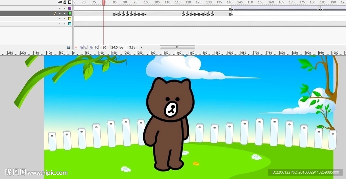This screenshot has height=179, width=346.
Task: Click the purple layer outline color swatch
Action: click(70, 8)
